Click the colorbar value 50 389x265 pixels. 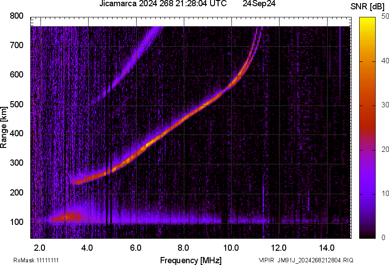(385, 16)
